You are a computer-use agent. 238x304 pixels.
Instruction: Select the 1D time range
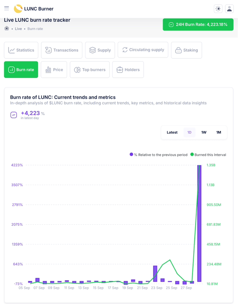click(x=189, y=132)
